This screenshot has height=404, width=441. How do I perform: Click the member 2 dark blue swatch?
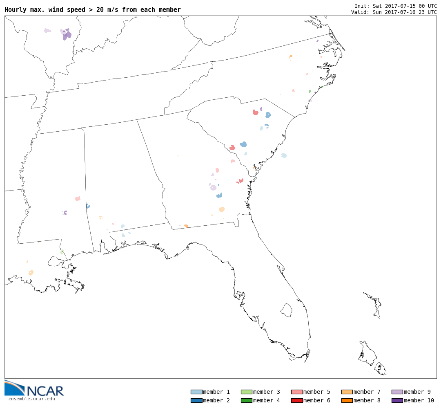pyautogui.click(x=196, y=400)
